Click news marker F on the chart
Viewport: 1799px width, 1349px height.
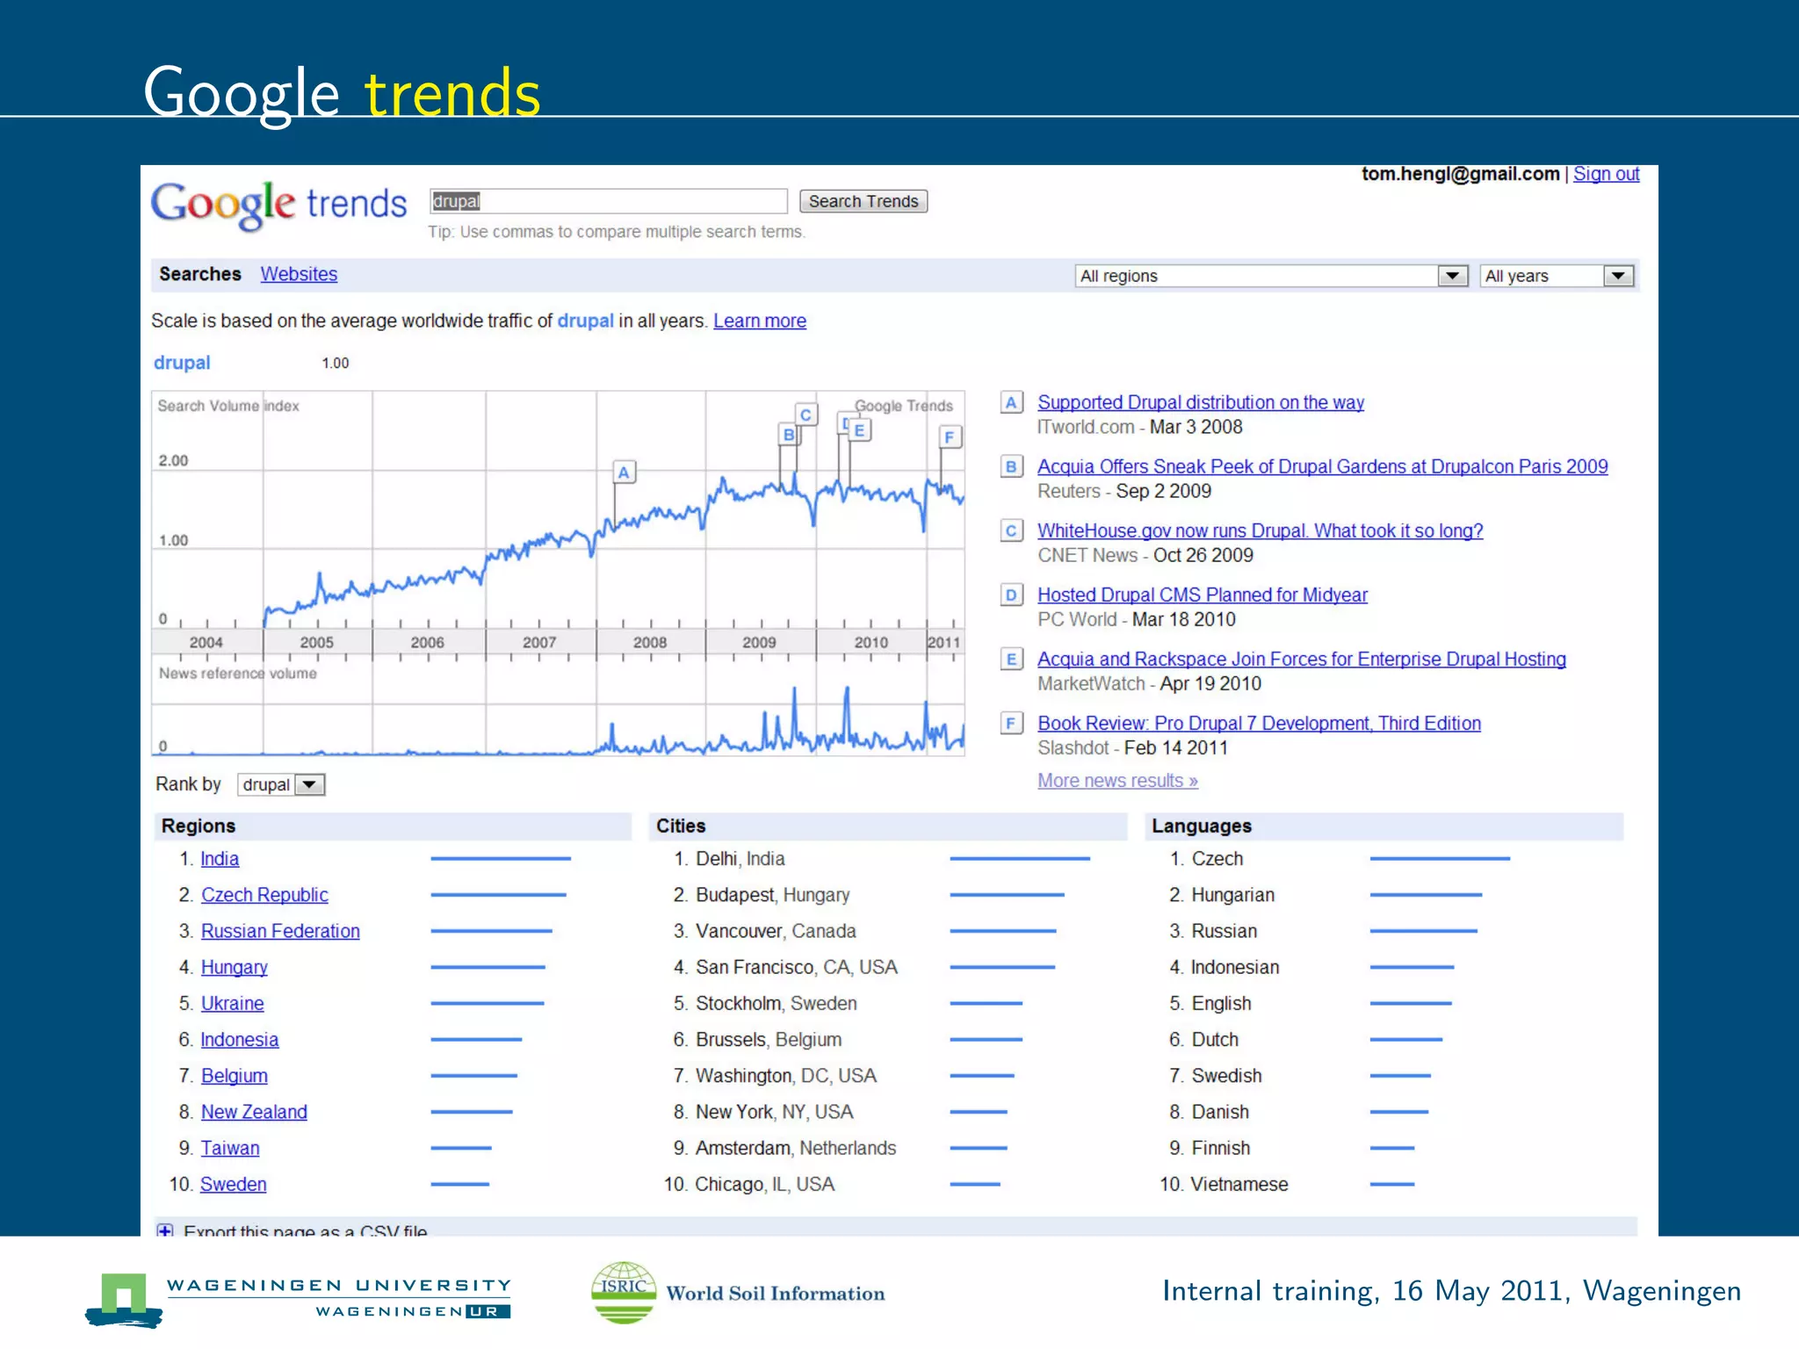tap(950, 436)
